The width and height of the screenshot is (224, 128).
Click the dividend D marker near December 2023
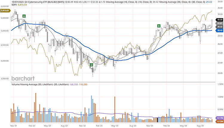tap(159, 26)
